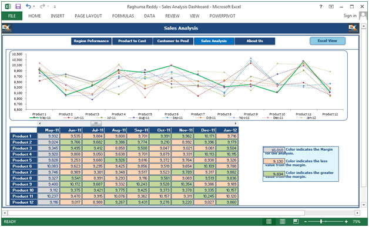Undo the last action

tap(28, 6)
